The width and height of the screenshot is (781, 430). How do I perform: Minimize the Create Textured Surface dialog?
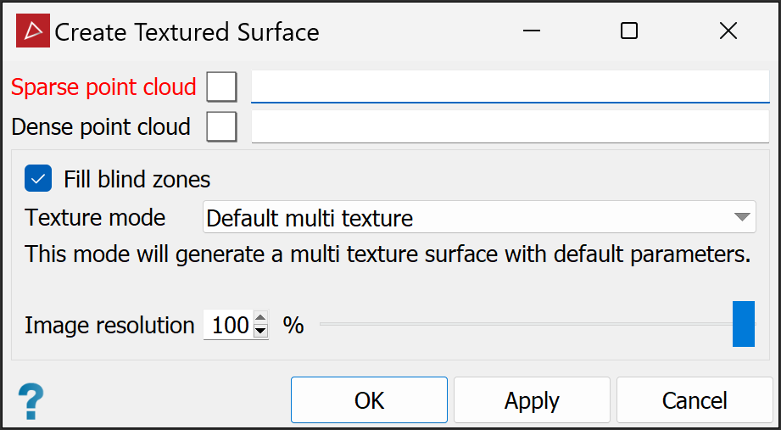(532, 31)
